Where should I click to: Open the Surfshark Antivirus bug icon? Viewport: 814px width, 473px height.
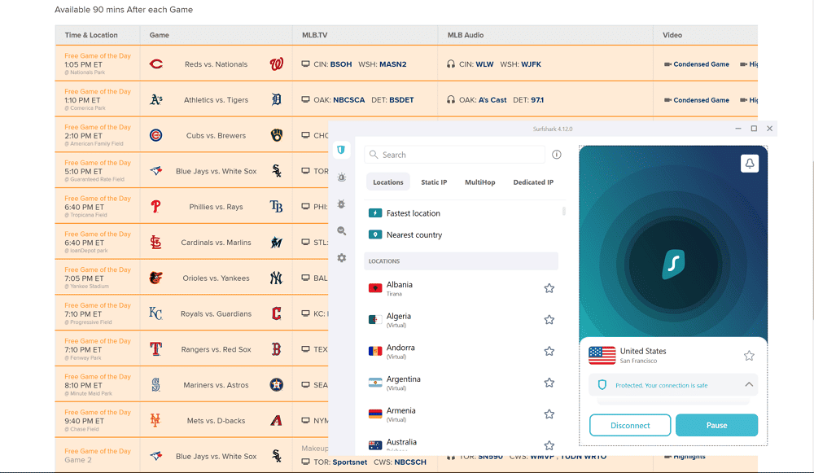click(x=342, y=204)
